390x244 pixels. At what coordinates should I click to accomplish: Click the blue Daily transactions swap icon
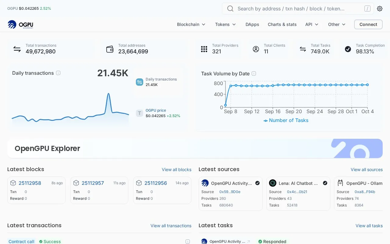[x=140, y=82]
